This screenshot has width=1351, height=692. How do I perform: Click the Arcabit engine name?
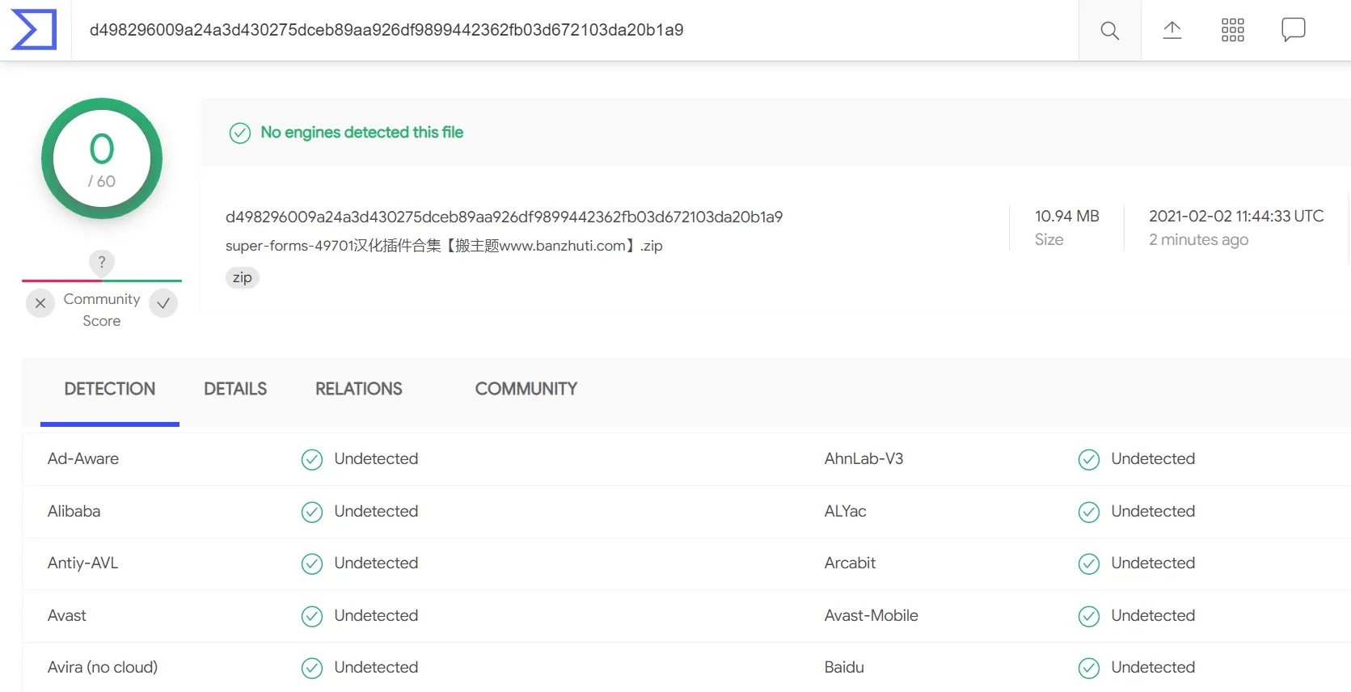851,563
